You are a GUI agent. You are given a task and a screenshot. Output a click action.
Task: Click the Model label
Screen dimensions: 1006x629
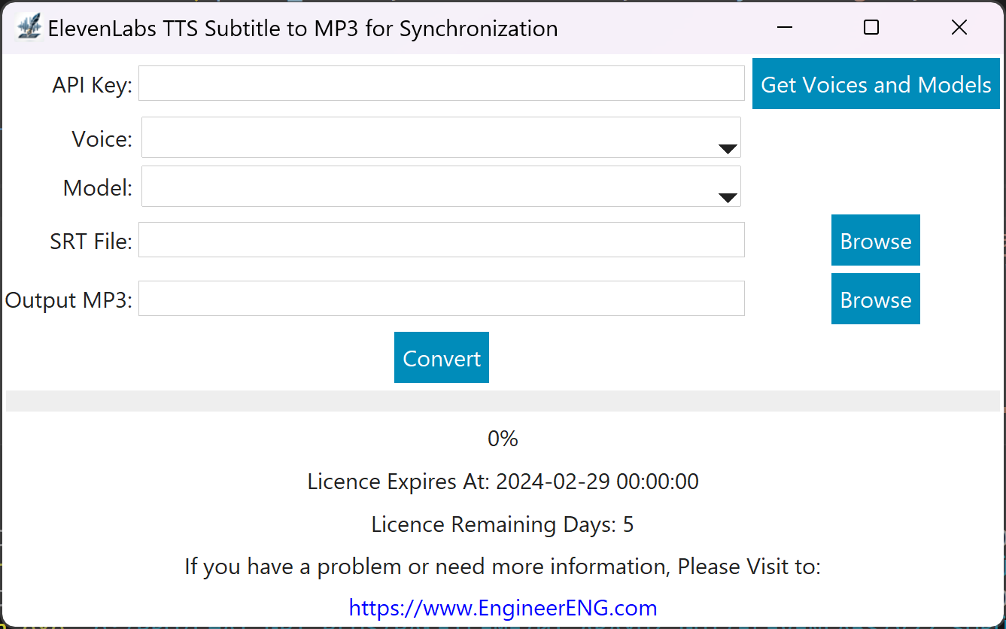(x=98, y=188)
